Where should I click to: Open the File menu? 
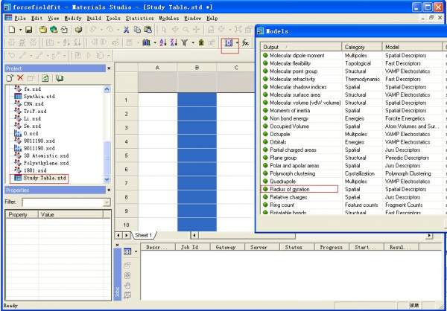(x=20, y=18)
